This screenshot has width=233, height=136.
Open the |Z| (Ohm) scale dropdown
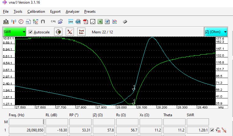click(x=216, y=32)
